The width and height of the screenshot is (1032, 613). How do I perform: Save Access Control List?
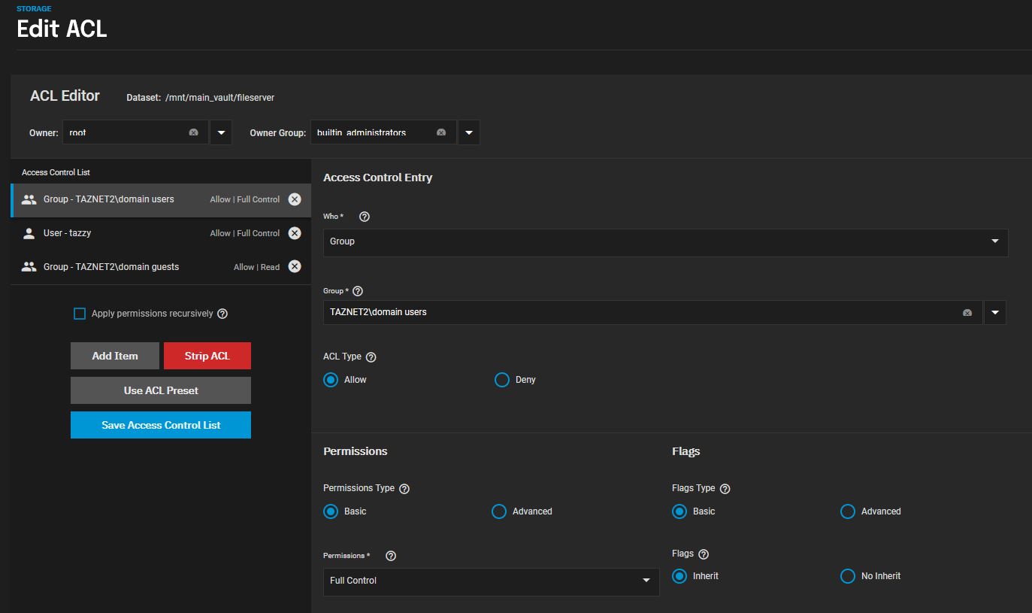pyautogui.click(x=161, y=425)
